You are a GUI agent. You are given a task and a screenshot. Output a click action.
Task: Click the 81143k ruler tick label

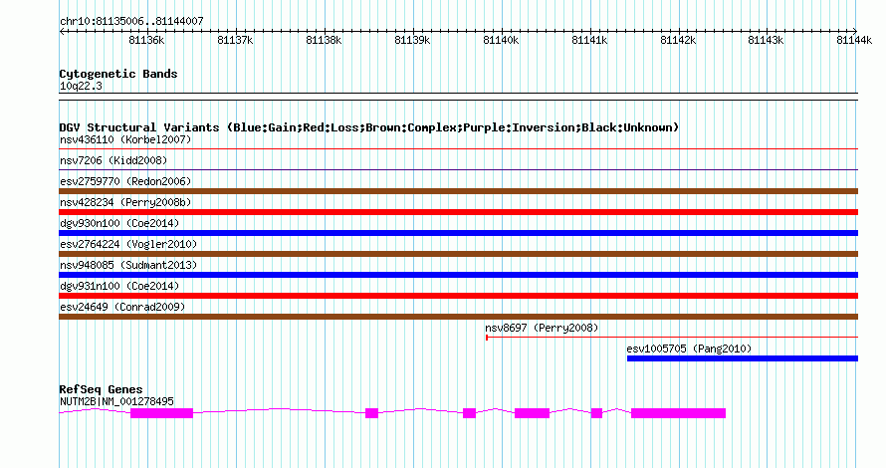[767, 40]
